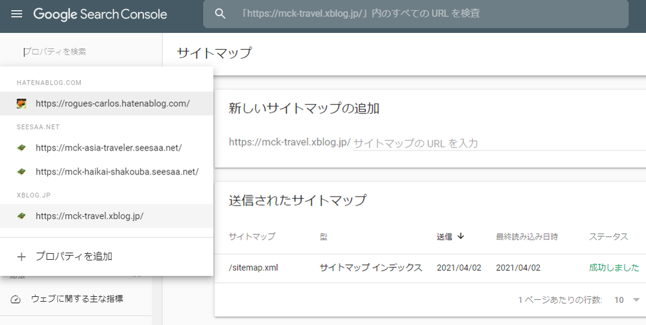The image size is (646, 325).
Task: Click favicon beside mck-travel.xblog.jp property
Action: click(21, 216)
